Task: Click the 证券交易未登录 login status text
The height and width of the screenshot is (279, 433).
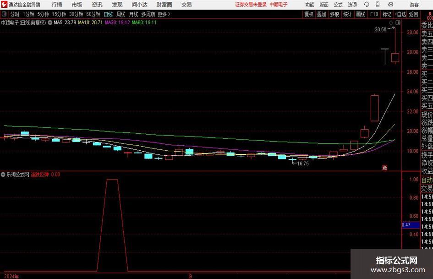Action: [x=251, y=5]
